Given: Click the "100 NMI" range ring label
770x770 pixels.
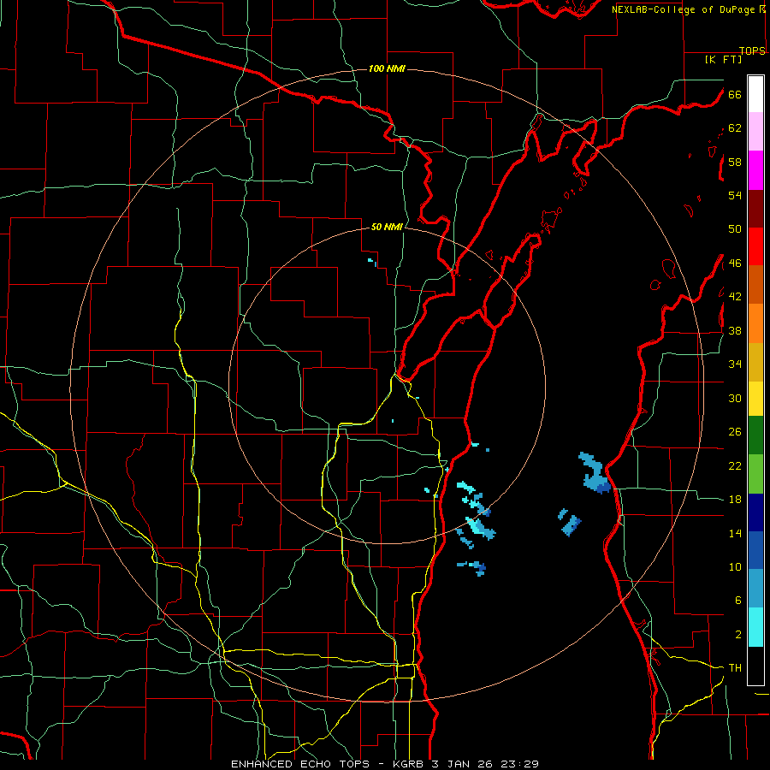Looking at the screenshot, I should pyautogui.click(x=387, y=68).
